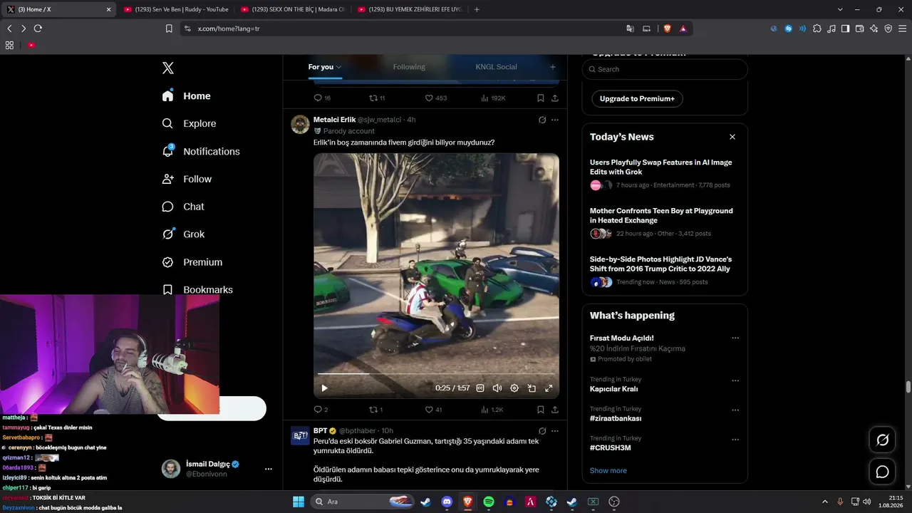Open the #CRUSH3M trending hashtag
This screenshot has height=513, width=912.
pos(611,447)
